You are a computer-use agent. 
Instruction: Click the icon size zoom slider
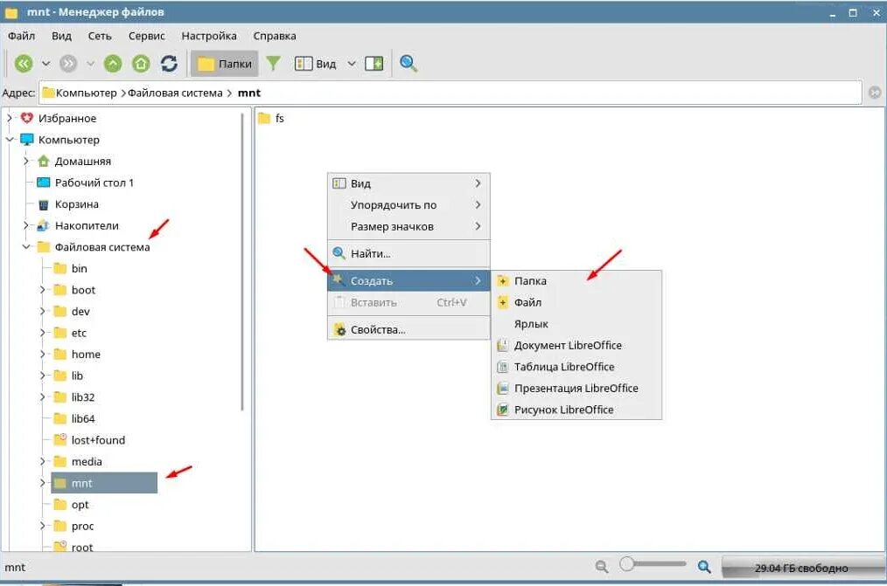point(653,564)
